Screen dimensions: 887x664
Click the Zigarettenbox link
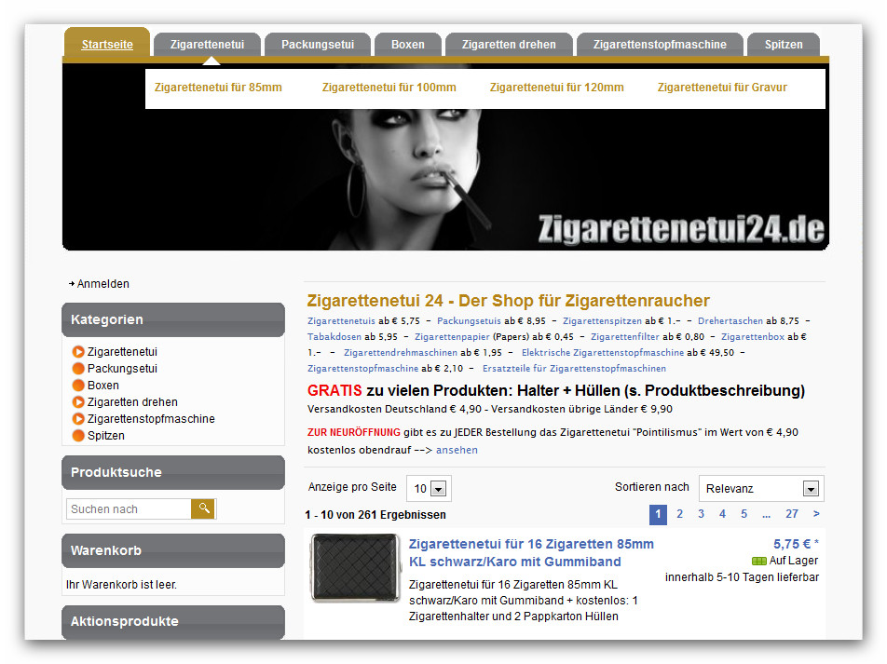753,336
